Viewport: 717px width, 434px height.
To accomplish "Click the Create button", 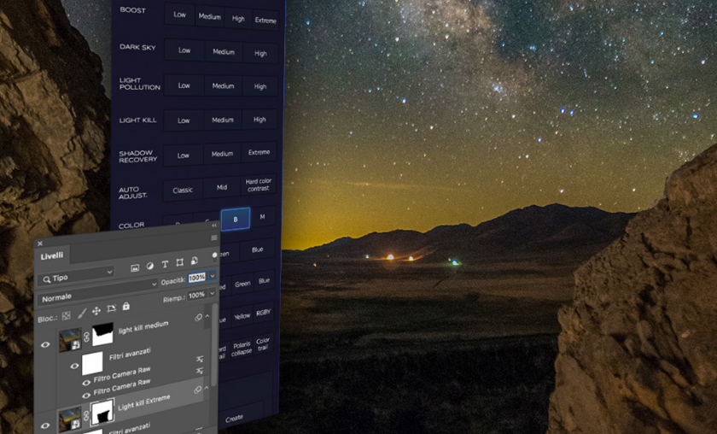I will (234, 418).
